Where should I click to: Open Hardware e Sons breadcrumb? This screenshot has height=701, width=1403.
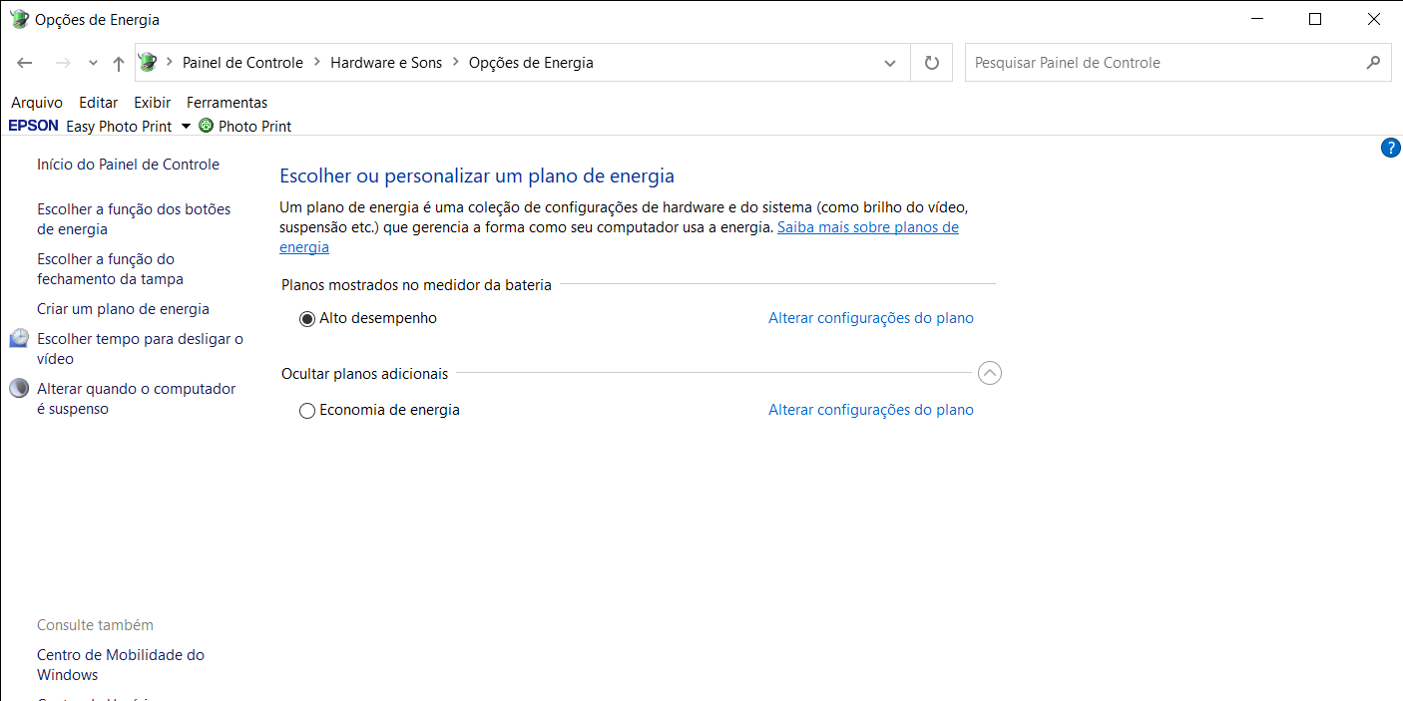pos(386,63)
